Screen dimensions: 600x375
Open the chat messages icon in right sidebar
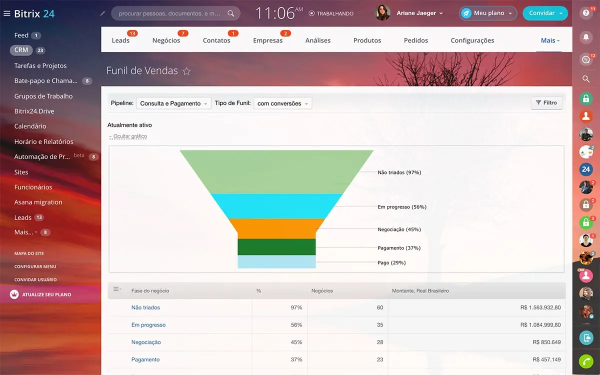[x=585, y=59]
